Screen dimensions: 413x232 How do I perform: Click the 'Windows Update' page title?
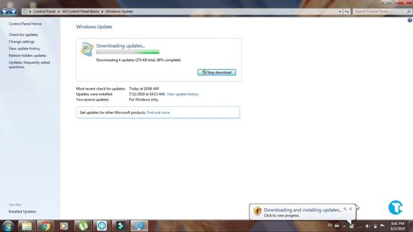click(94, 27)
